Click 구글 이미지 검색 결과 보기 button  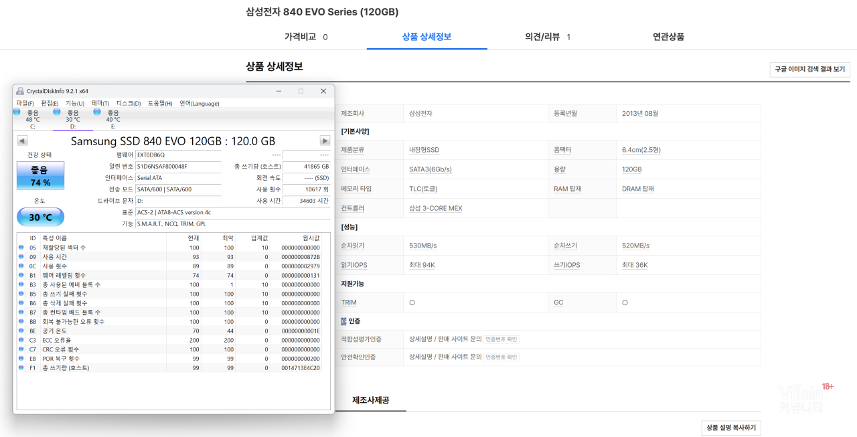pyautogui.click(x=809, y=70)
